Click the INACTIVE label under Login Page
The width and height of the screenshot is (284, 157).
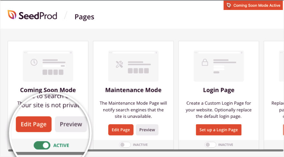click(226, 145)
